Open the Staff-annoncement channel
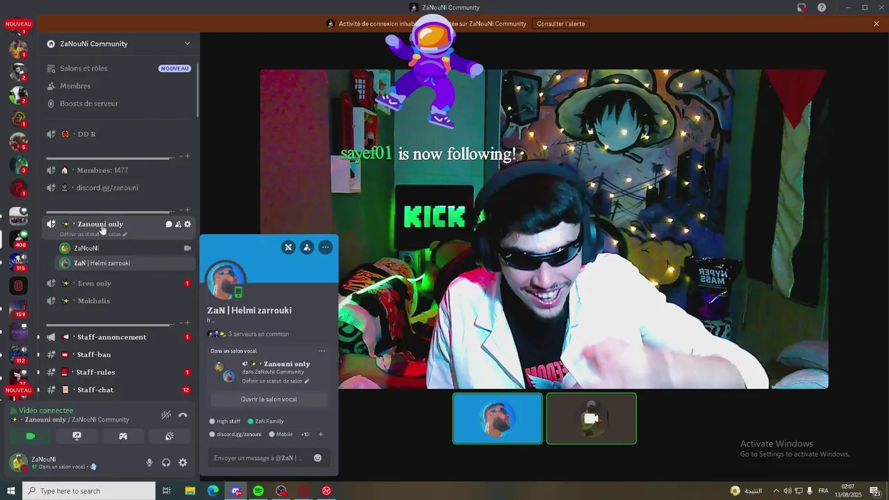Viewport: 889px width, 500px height. (119, 337)
